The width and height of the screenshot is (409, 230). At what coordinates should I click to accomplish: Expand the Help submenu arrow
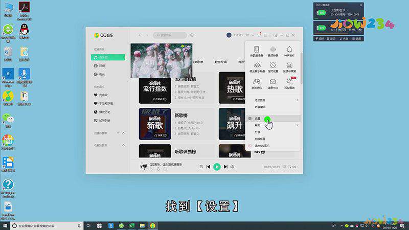pyautogui.click(x=297, y=125)
